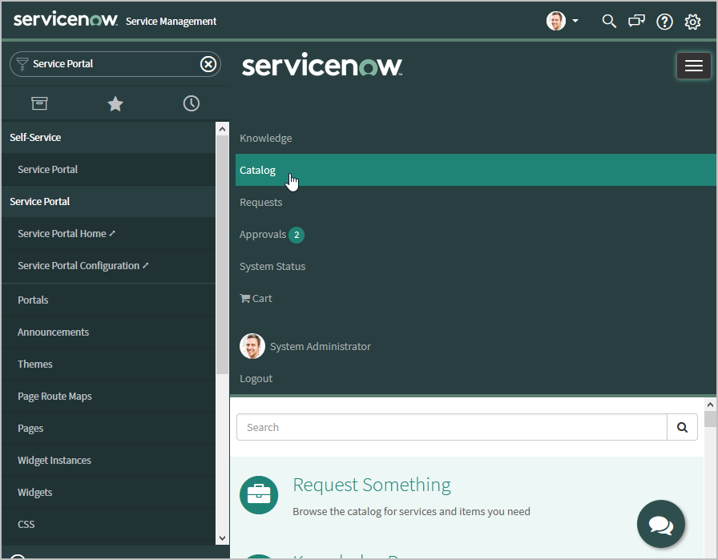The width and height of the screenshot is (718, 560).
Task: Click into the portal Search field
Action: 451,427
